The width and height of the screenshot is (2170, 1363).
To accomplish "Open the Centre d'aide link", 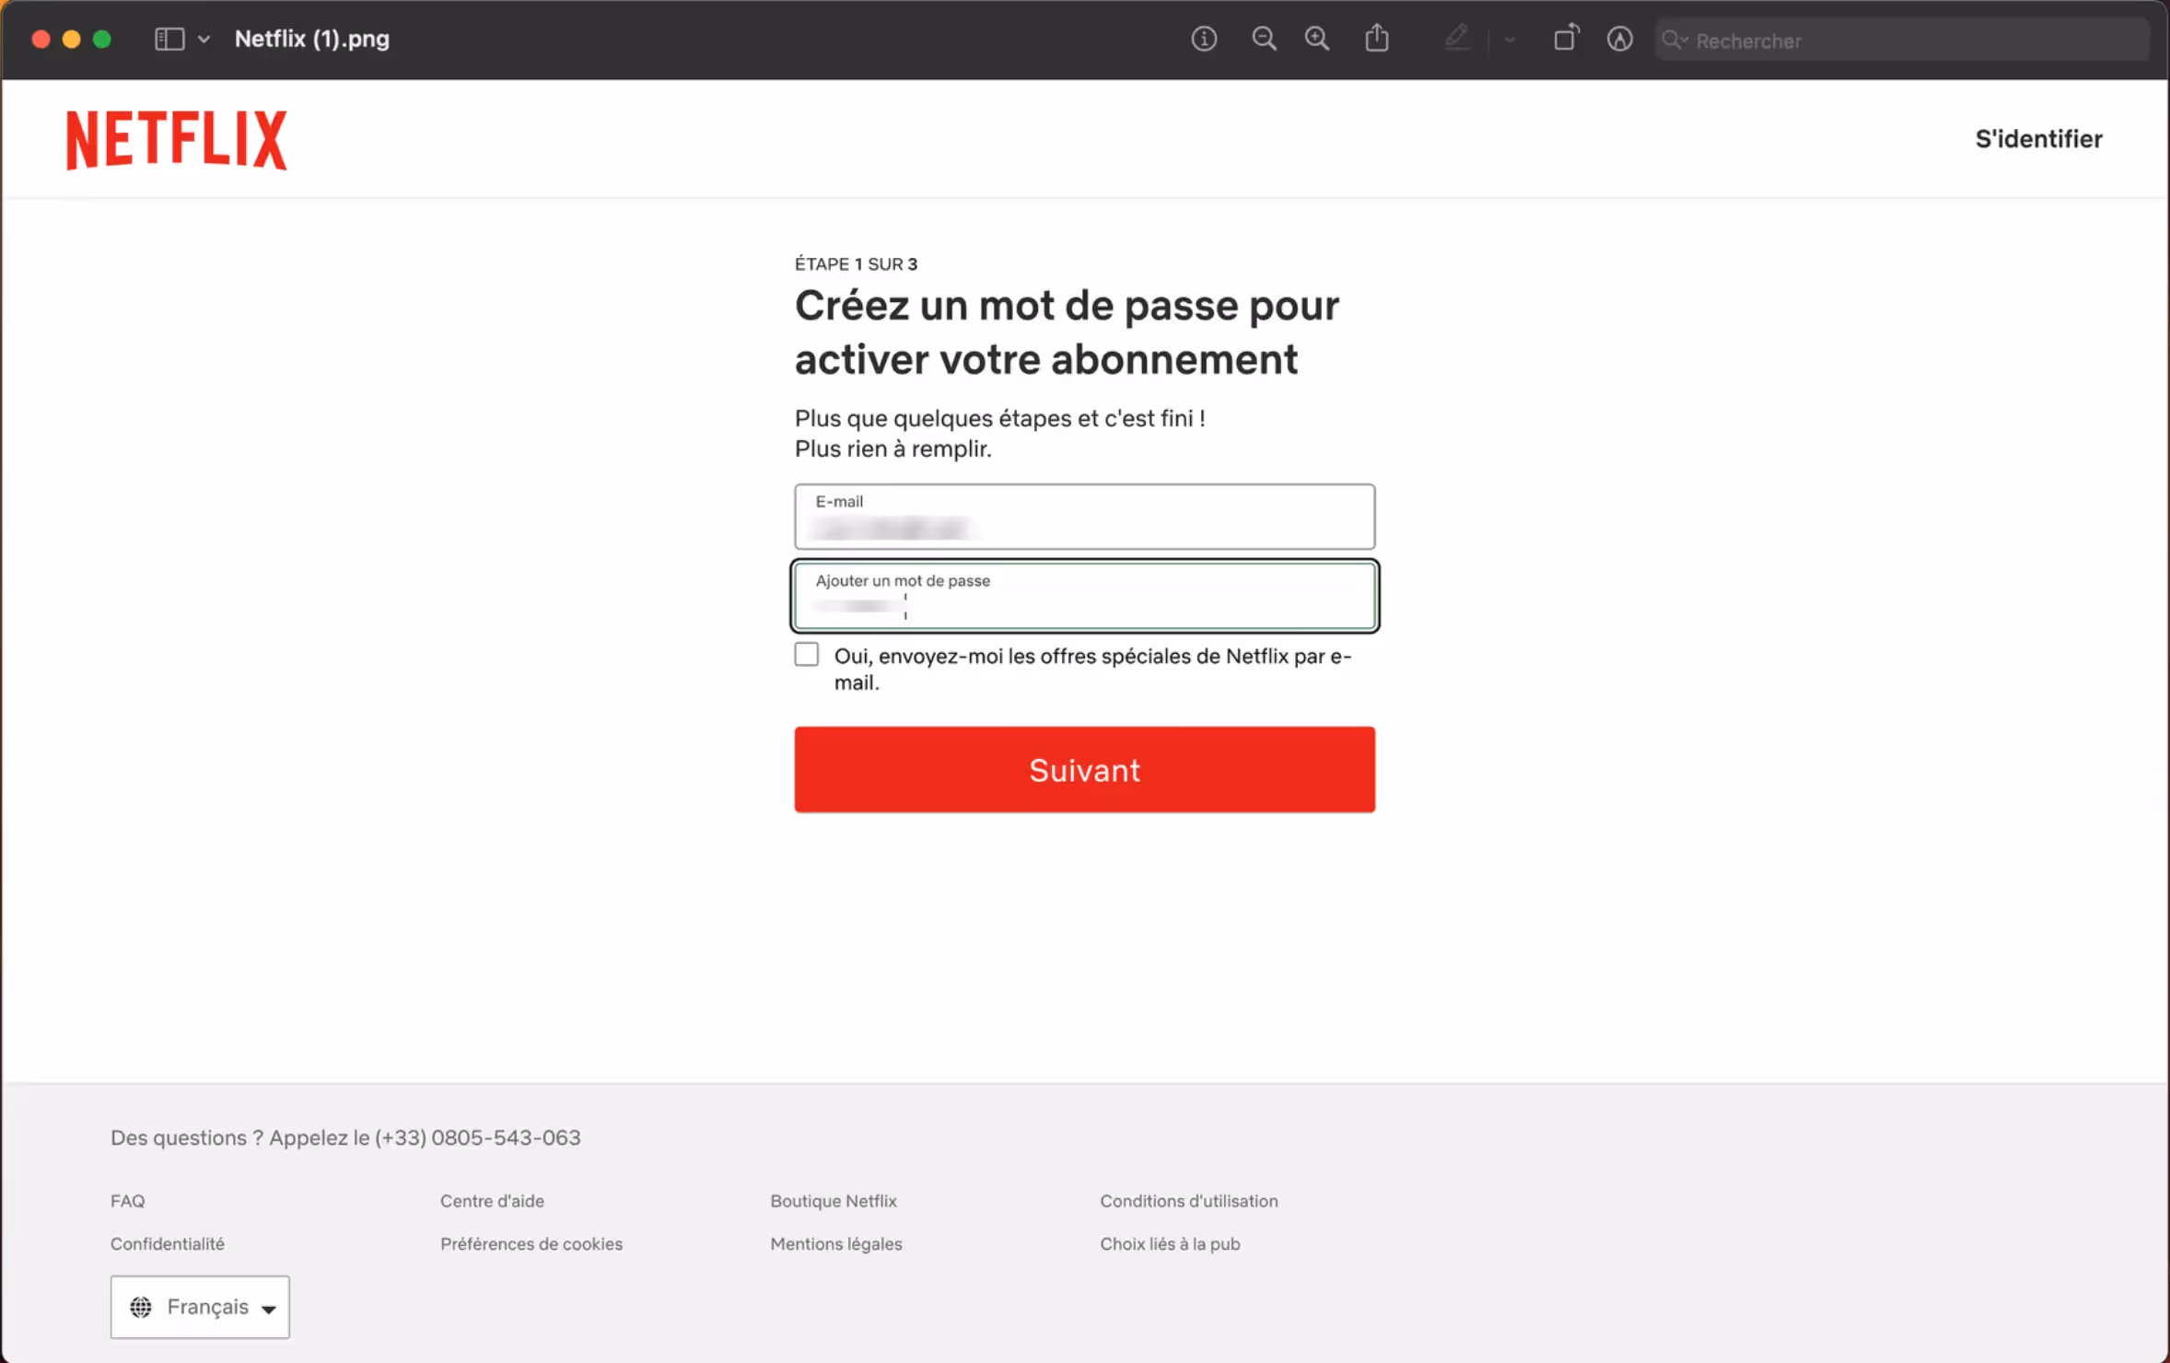I will [x=492, y=1201].
